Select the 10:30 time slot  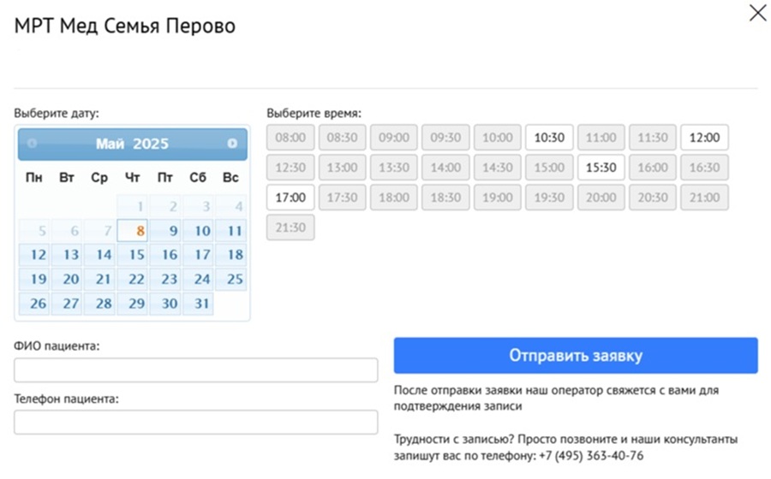click(549, 138)
